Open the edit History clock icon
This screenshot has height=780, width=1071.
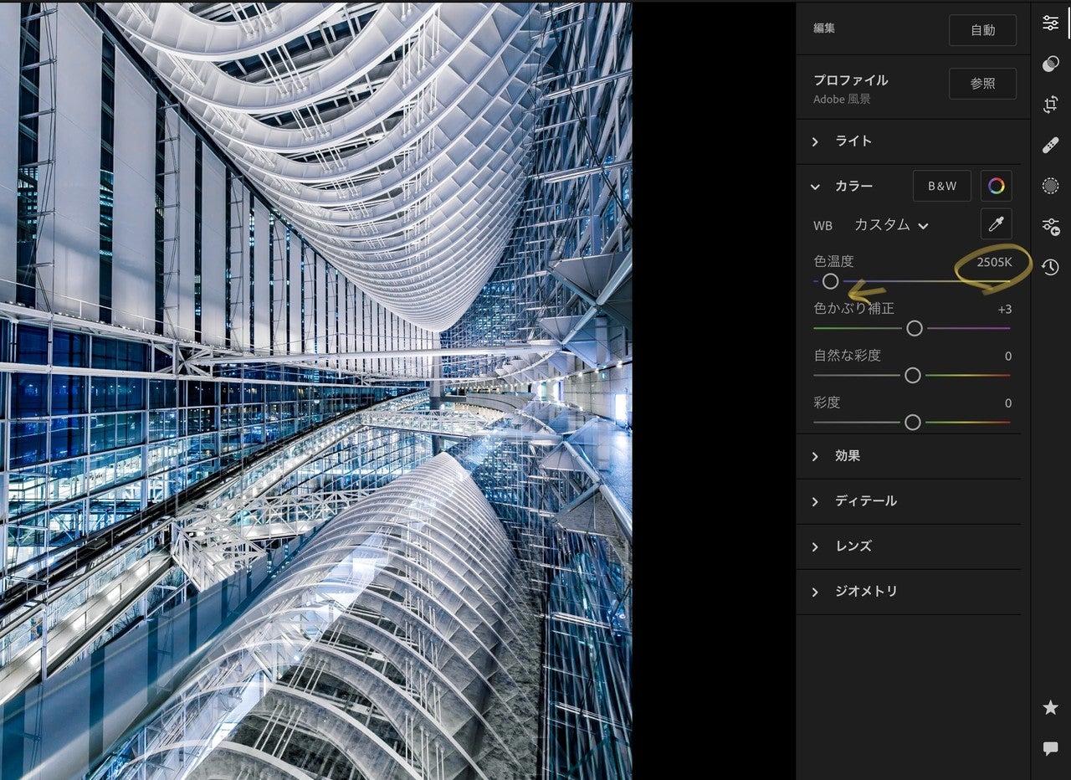[1050, 267]
